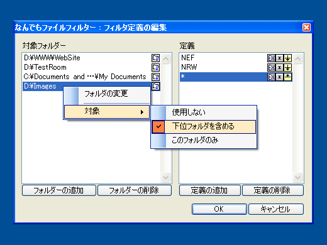327x245 pixels.
Task: Click フォルダーの削除 button
Action: (135, 190)
